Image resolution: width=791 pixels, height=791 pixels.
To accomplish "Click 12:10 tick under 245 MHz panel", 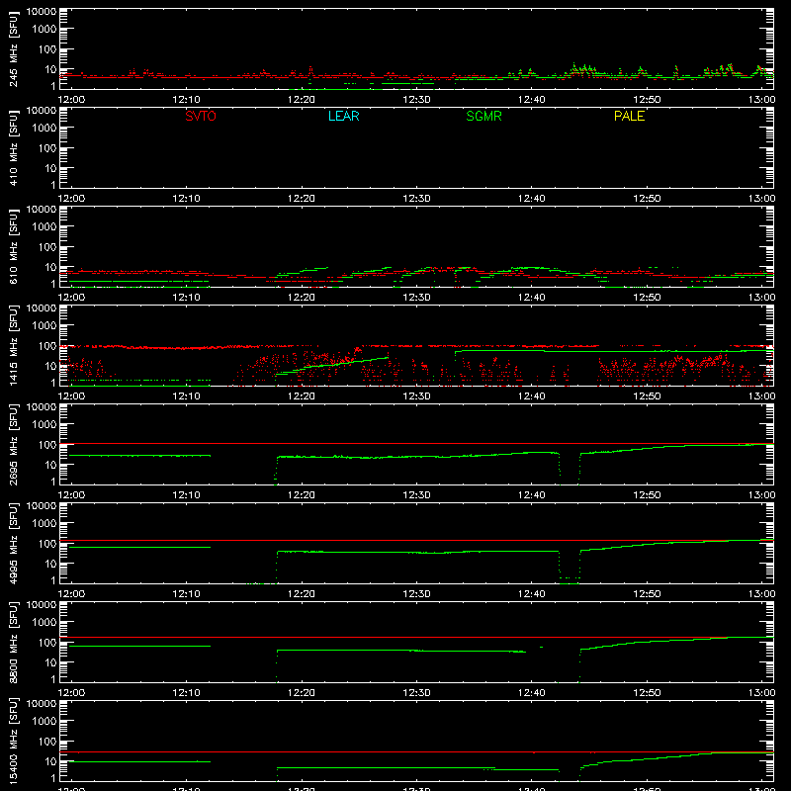I will tap(186, 100).
